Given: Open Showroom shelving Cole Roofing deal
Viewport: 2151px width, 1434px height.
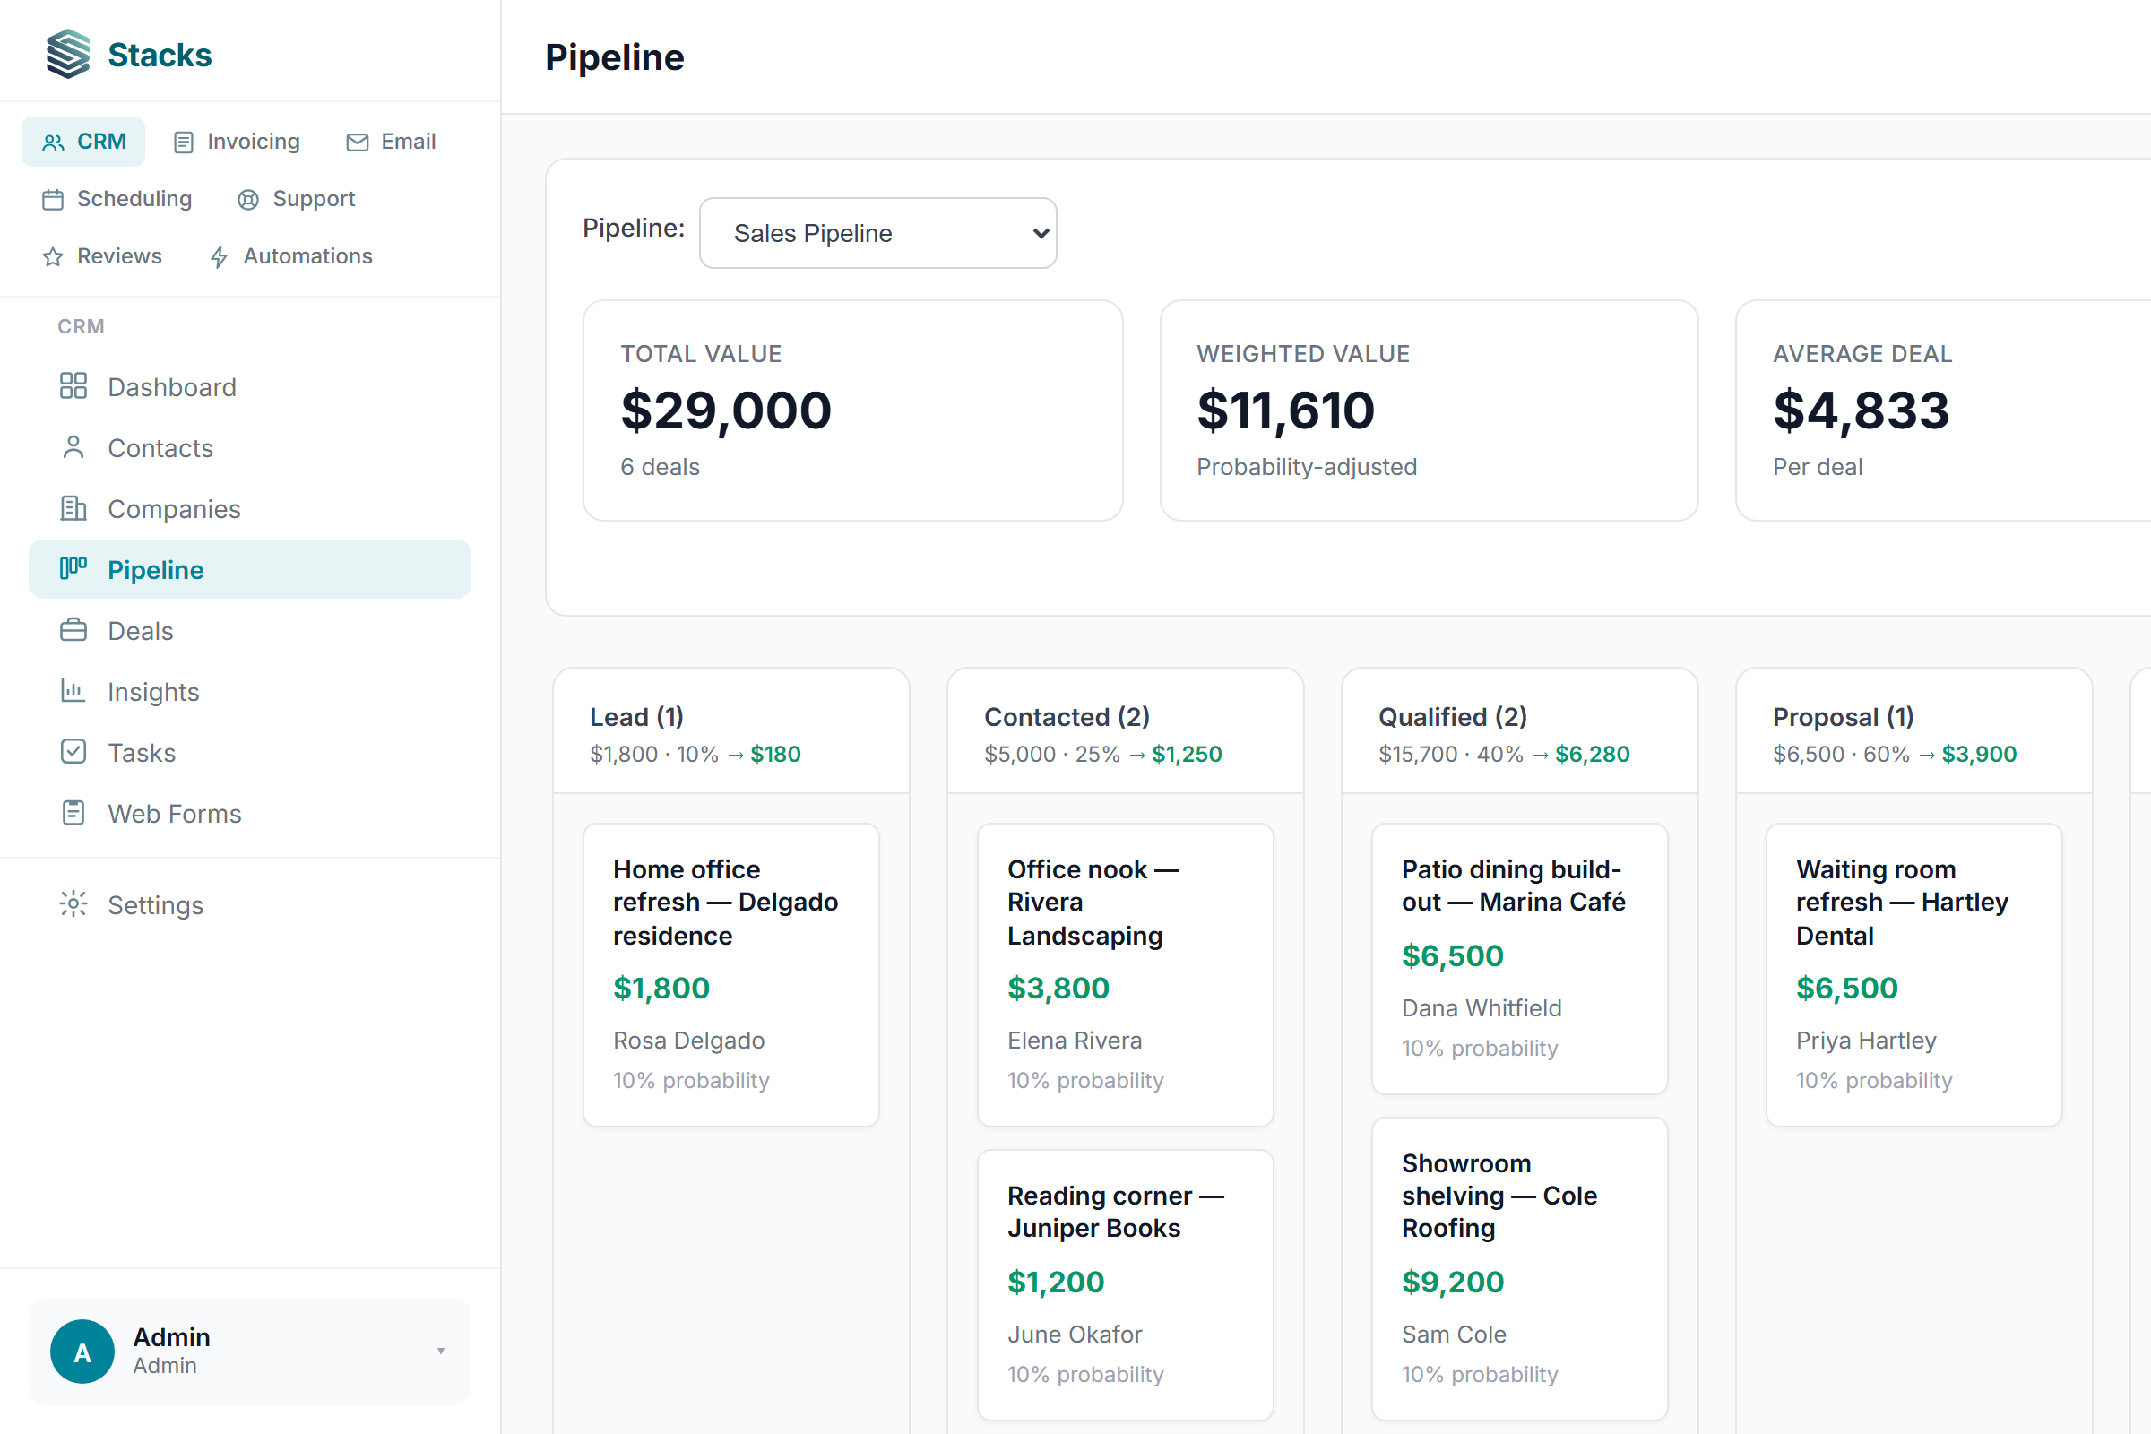Looking at the screenshot, I should tap(1520, 1268).
